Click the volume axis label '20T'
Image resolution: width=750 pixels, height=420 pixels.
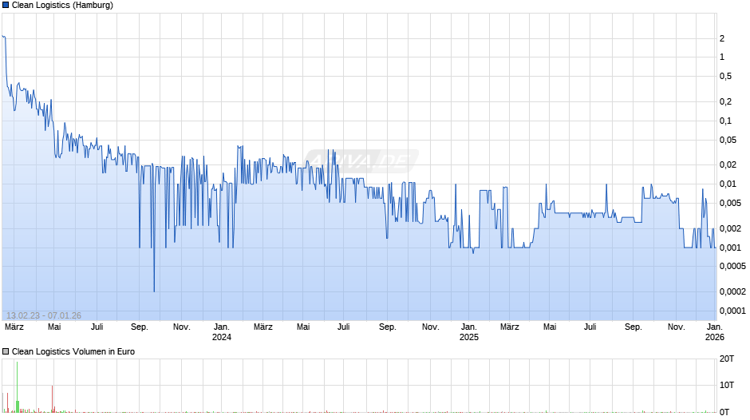tap(727, 359)
